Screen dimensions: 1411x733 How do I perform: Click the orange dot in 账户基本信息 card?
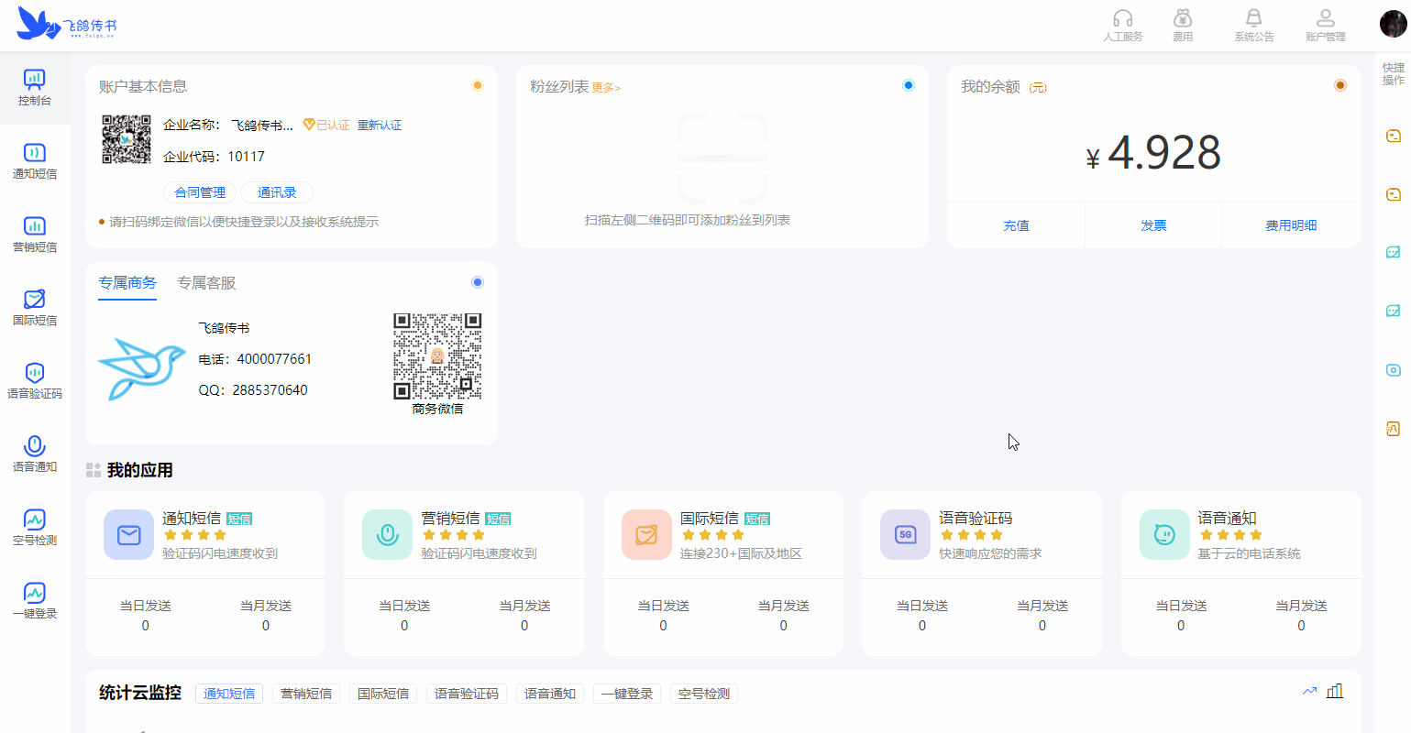pos(478,85)
